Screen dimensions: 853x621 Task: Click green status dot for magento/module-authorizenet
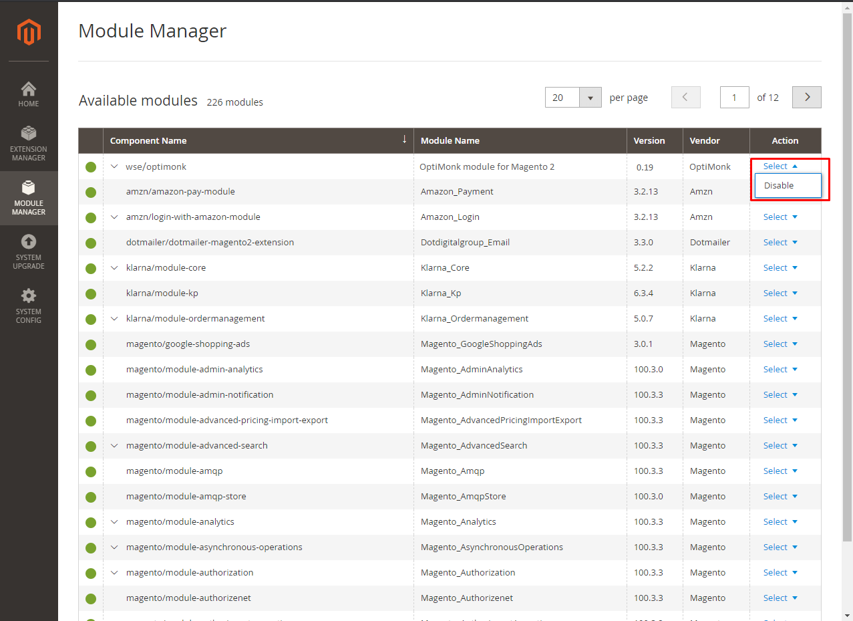[x=91, y=599]
